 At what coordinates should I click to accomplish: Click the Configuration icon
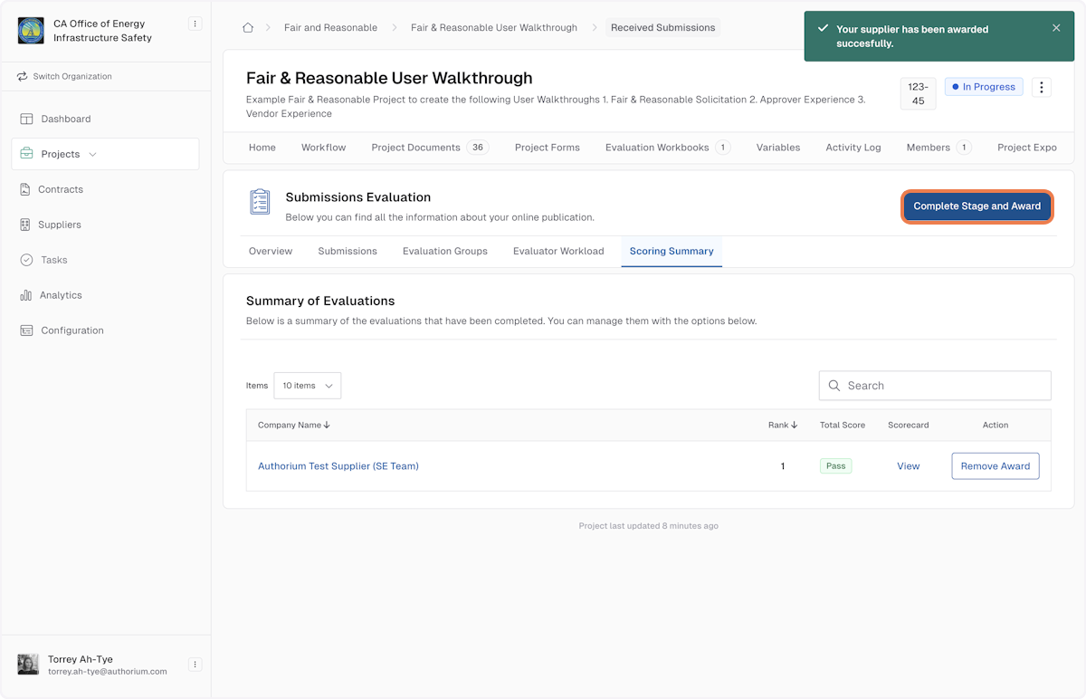click(26, 330)
